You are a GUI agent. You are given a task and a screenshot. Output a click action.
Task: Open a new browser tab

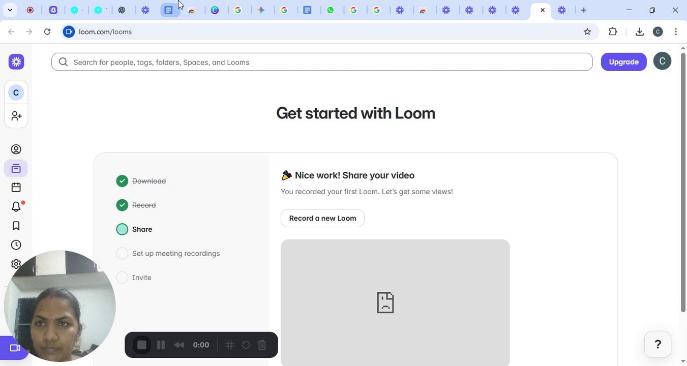pyautogui.click(x=584, y=10)
